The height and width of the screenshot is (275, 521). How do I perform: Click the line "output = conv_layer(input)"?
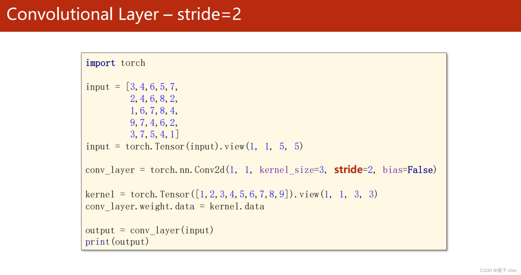149,230
